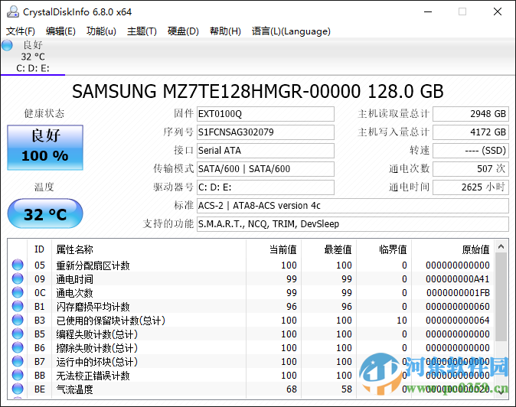Select the C: D: E: disk tab
The height and width of the screenshot is (407, 516).
pyautogui.click(x=33, y=57)
